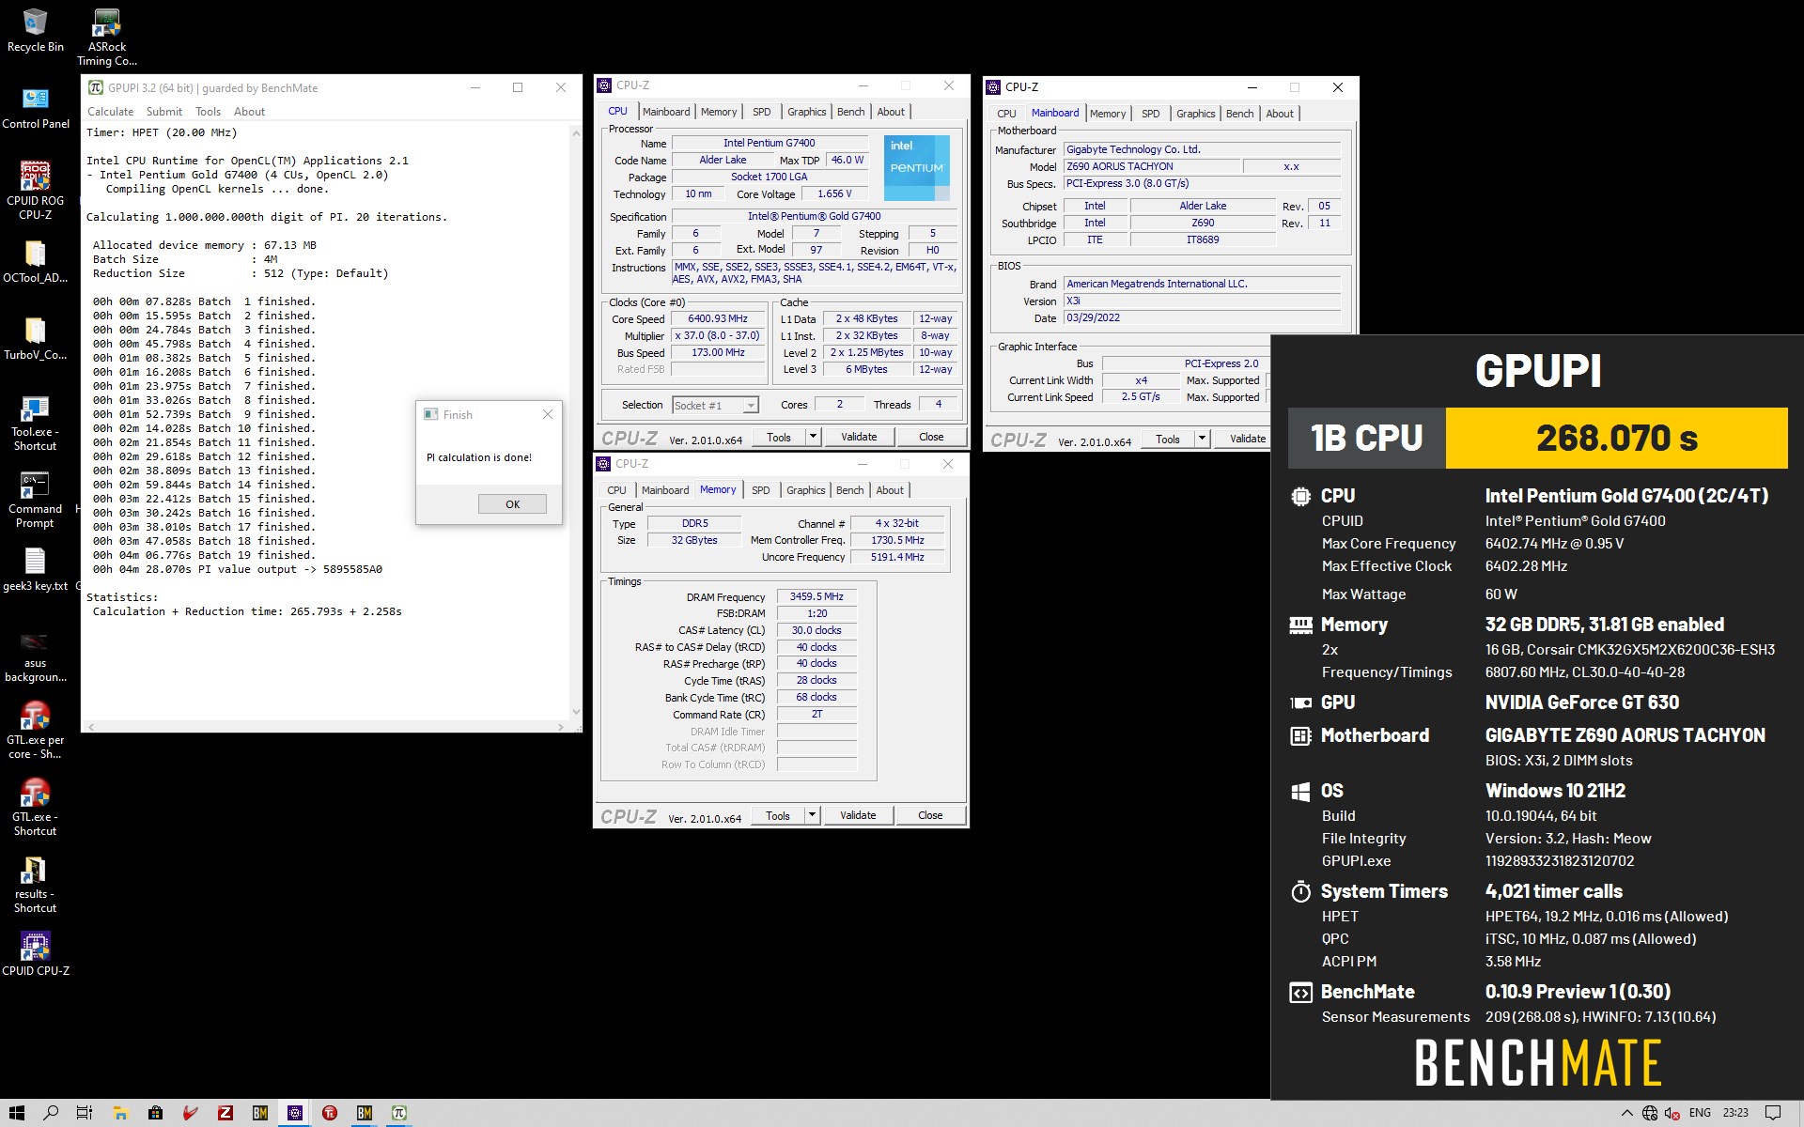1804x1127 pixels.
Task: Open the Calculate menu in GPUPI
Action: pyautogui.click(x=110, y=111)
